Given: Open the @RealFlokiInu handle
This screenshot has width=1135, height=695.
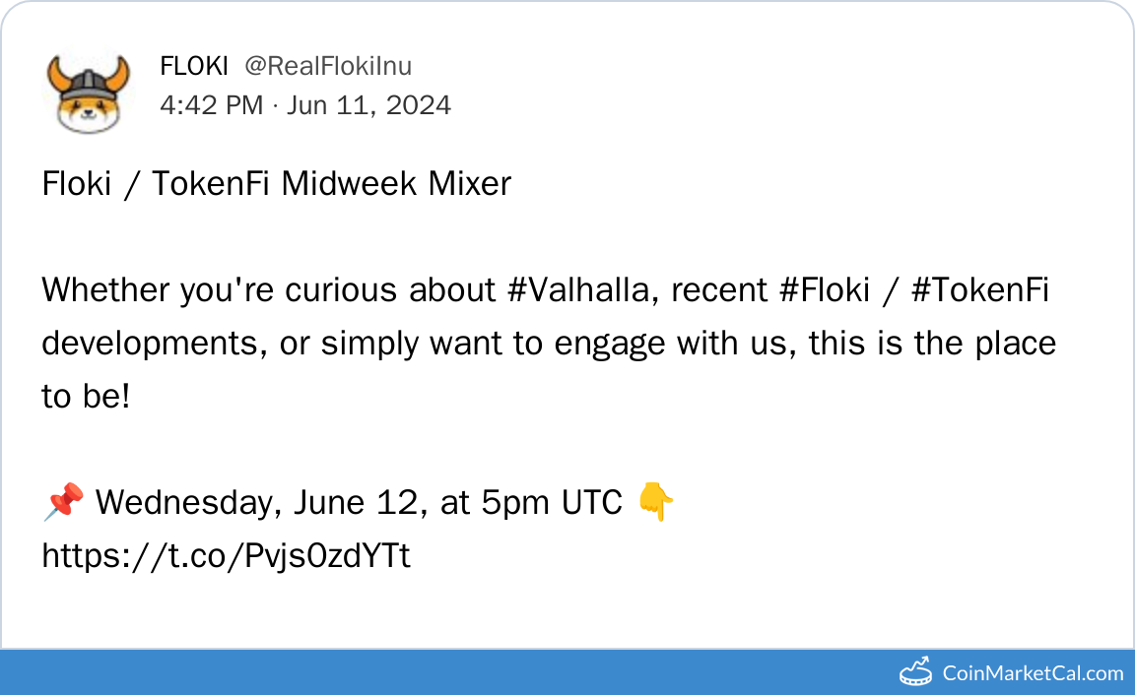Looking at the screenshot, I should [328, 66].
